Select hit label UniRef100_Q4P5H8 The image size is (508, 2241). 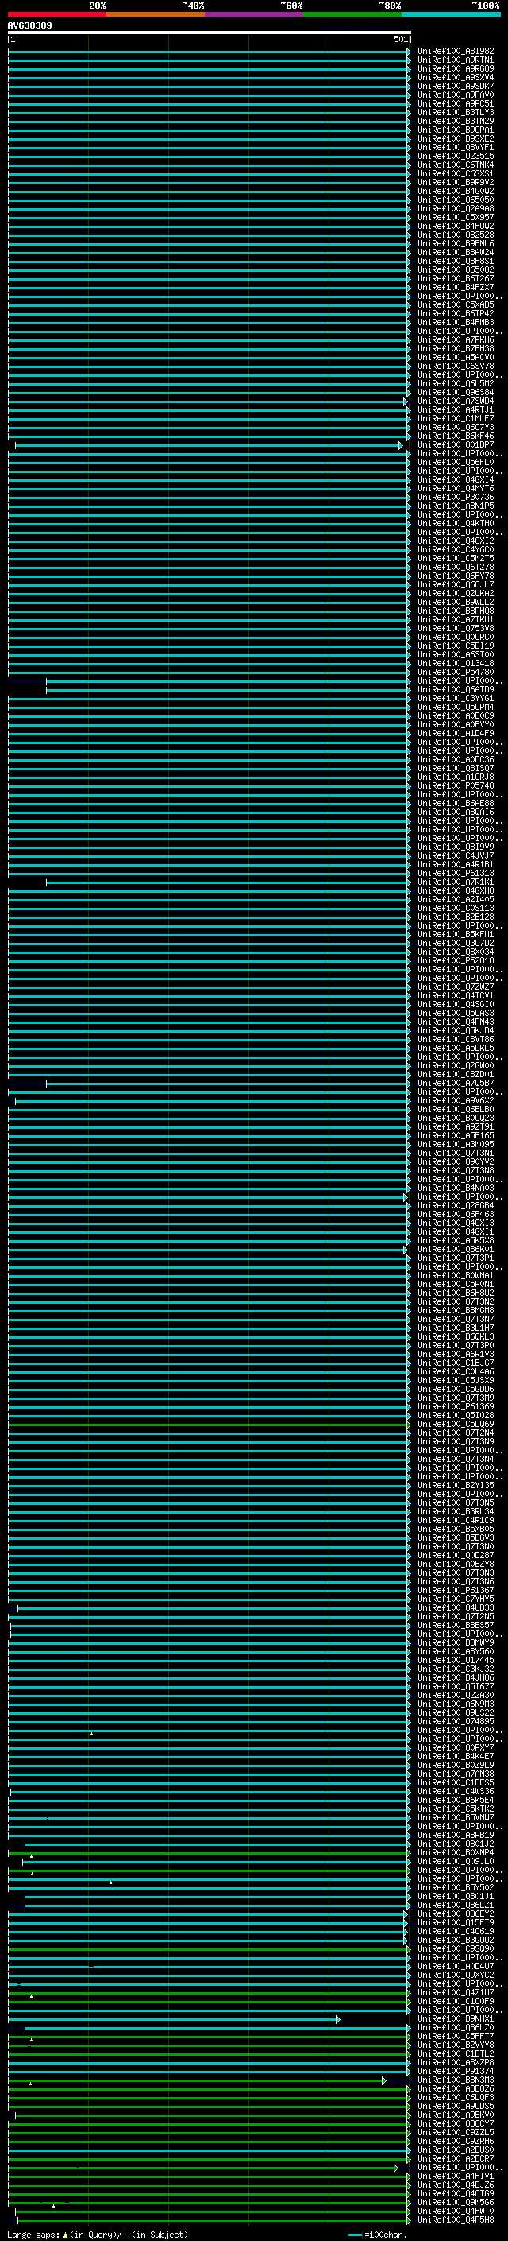coord(456,2220)
